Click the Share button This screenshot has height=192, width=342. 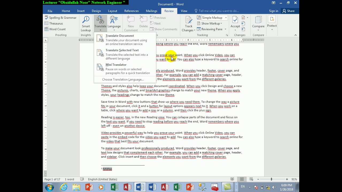click(x=289, y=11)
